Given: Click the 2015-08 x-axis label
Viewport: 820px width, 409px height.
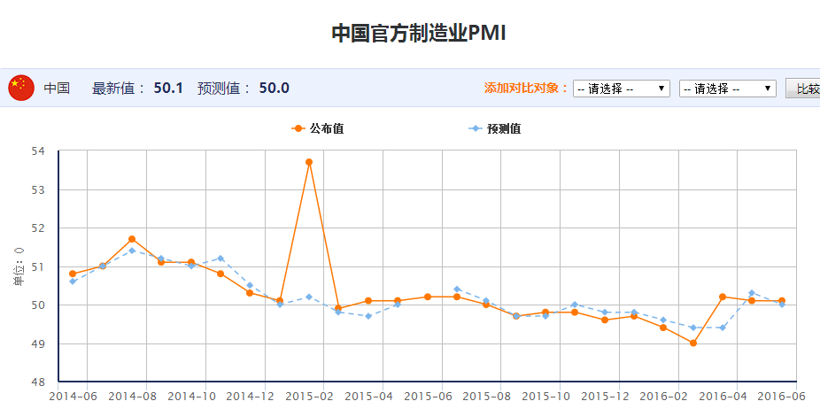Looking at the screenshot, I should coord(486,397).
